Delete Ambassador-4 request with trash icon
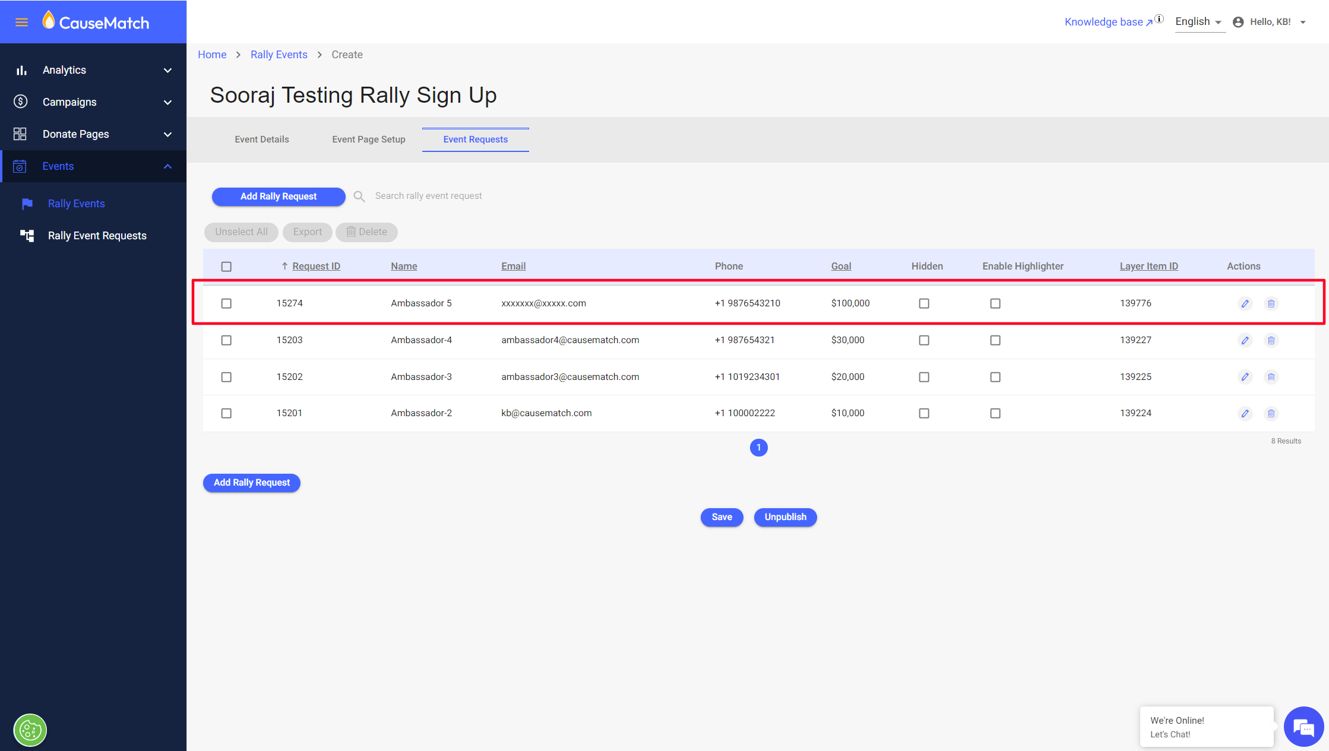 [1271, 340]
